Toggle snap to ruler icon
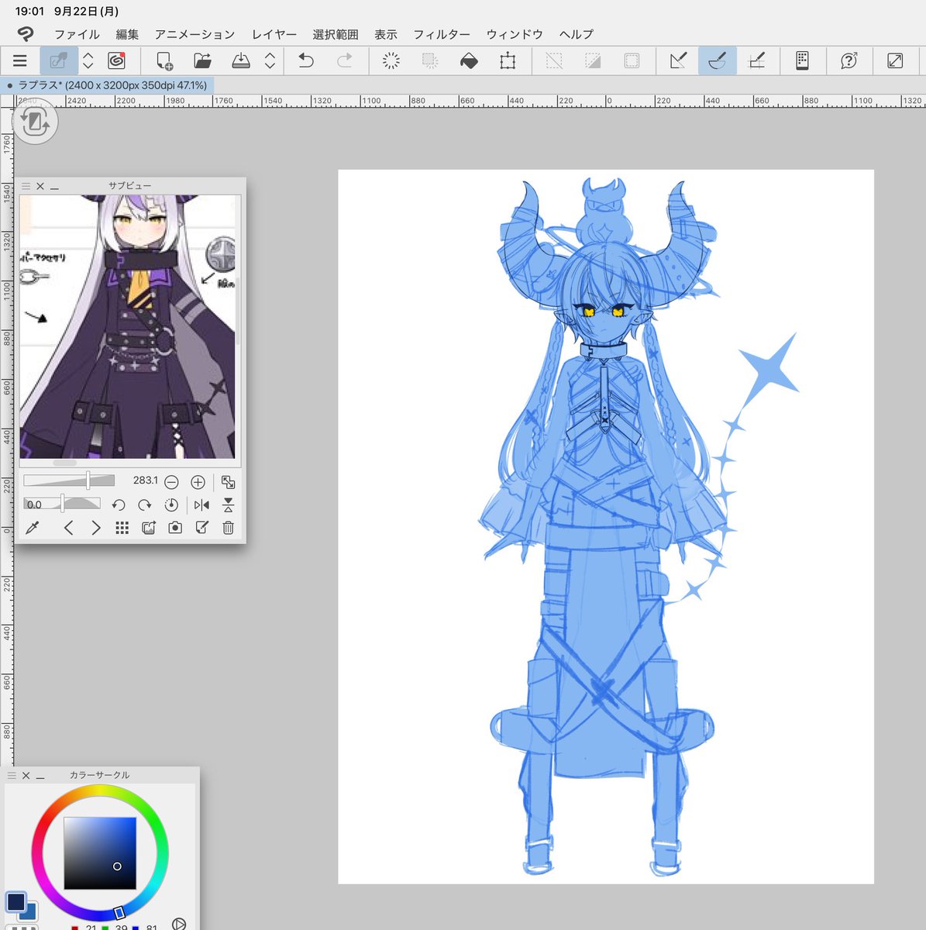This screenshot has width=926, height=930. (678, 60)
